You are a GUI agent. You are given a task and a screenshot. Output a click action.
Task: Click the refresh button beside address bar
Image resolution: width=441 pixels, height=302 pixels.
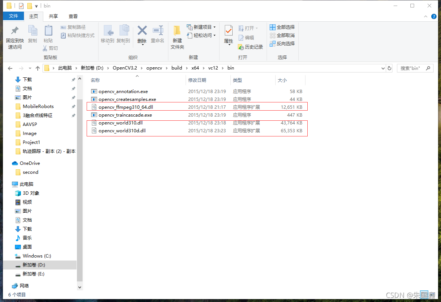point(389,68)
